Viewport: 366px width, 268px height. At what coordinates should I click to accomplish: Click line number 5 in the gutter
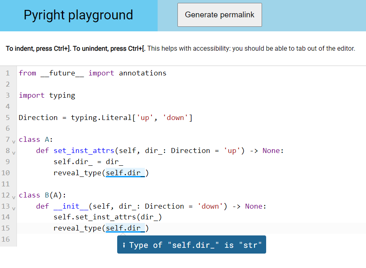[x=7, y=118]
